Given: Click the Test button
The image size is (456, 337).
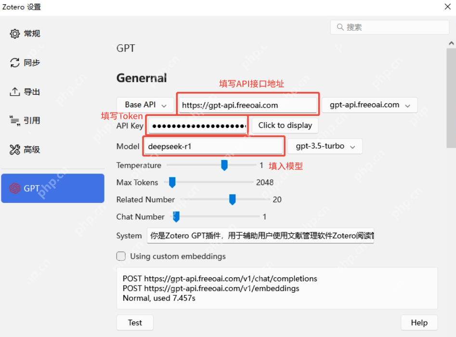Looking at the screenshot, I should click(x=135, y=323).
